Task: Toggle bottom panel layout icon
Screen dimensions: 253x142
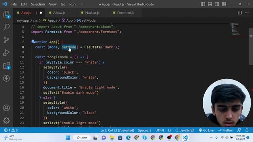Action: [x=210, y=4]
